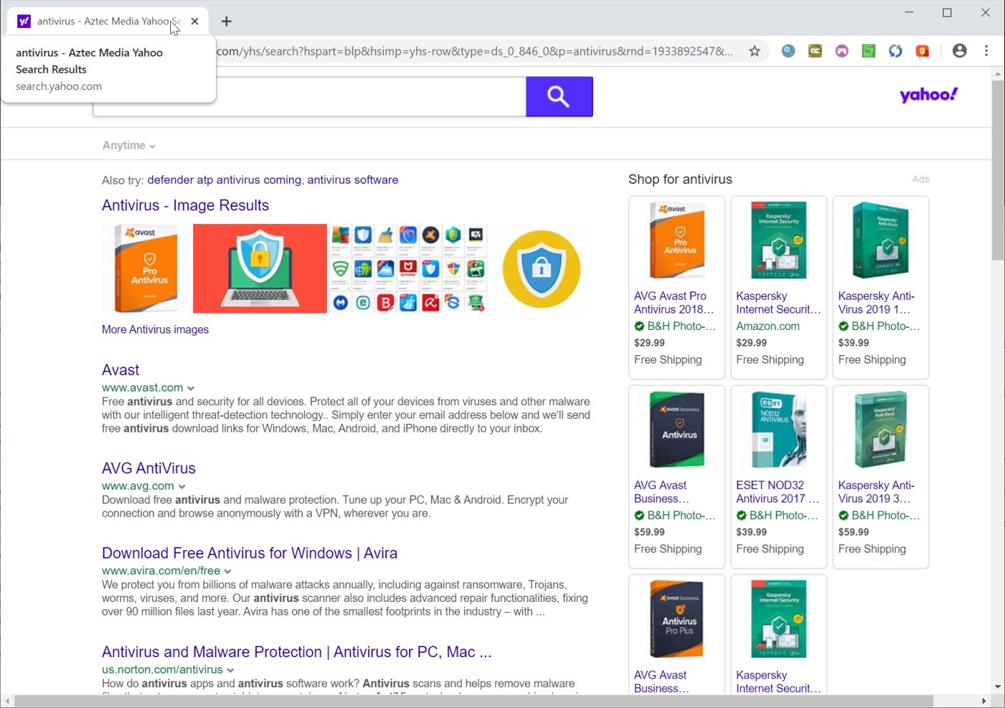Open Antivirus and Malware Protection Norton result
Screen dimensions: 1005x708
point(297,652)
